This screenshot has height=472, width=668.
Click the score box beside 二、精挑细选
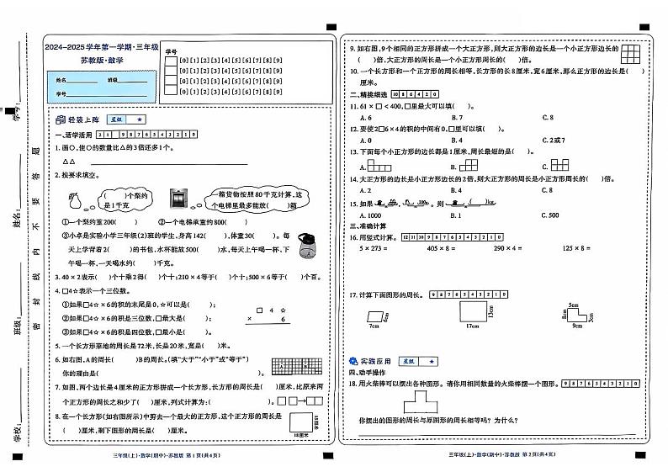[x=415, y=94]
